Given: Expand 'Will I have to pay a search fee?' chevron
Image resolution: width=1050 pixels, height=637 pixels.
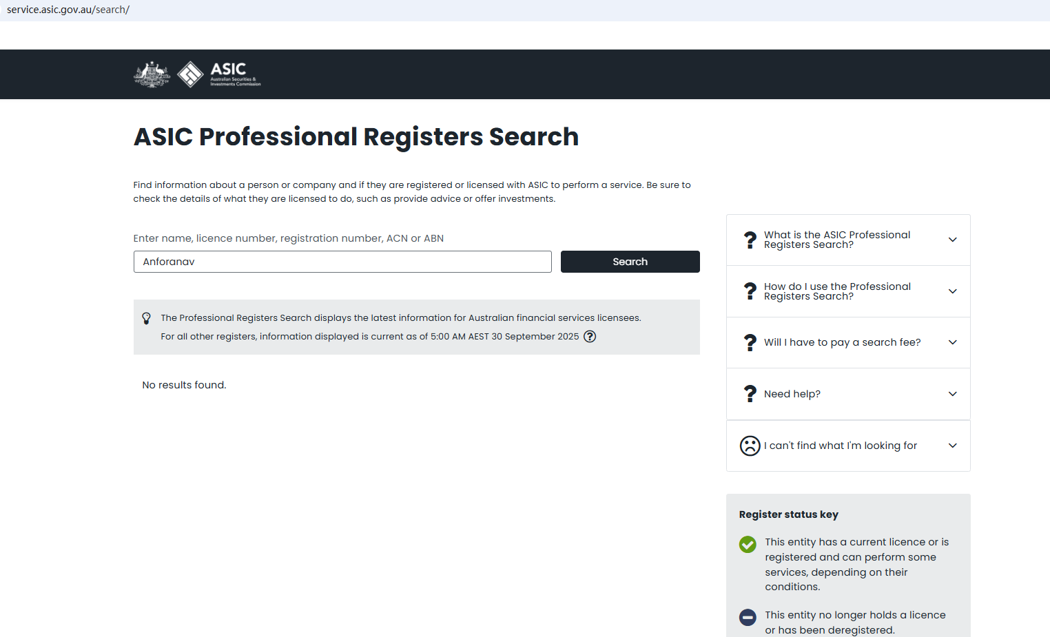Looking at the screenshot, I should coord(953,342).
